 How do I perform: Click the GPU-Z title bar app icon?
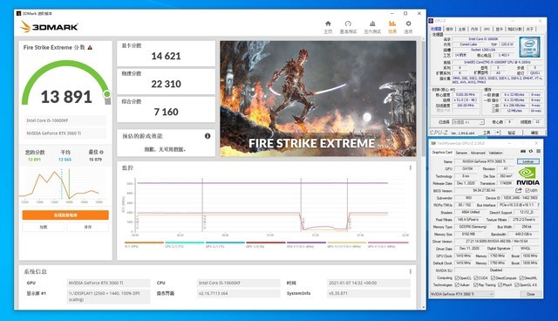(x=433, y=143)
